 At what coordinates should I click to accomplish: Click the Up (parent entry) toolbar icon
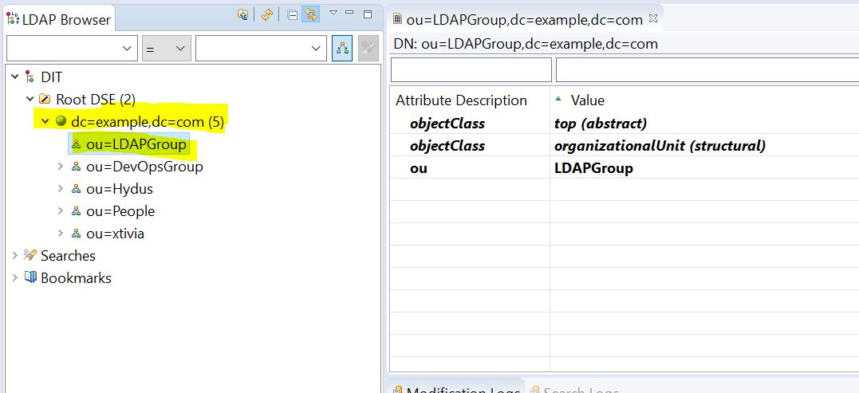coord(243,15)
